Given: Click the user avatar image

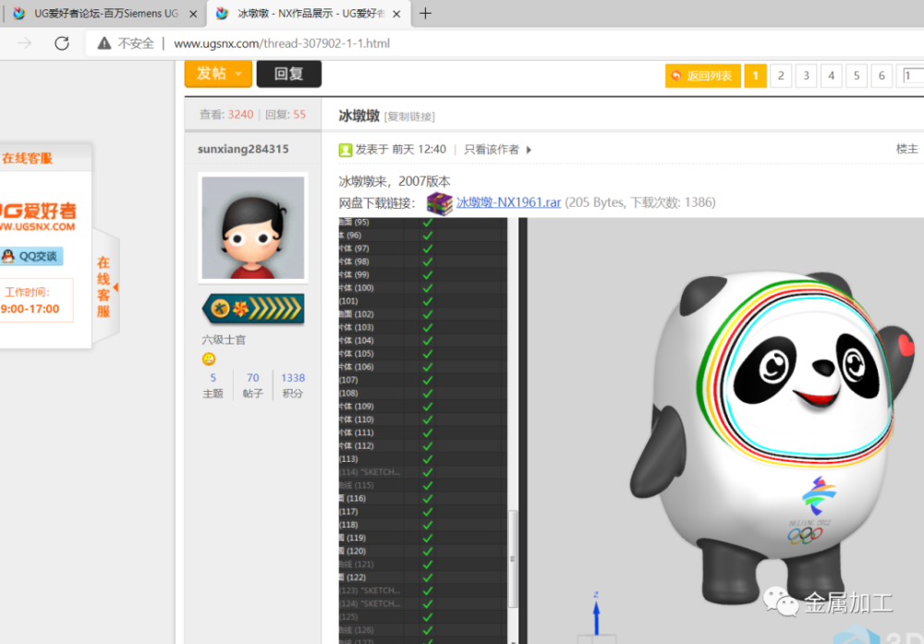Looking at the screenshot, I should click(253, 227).
